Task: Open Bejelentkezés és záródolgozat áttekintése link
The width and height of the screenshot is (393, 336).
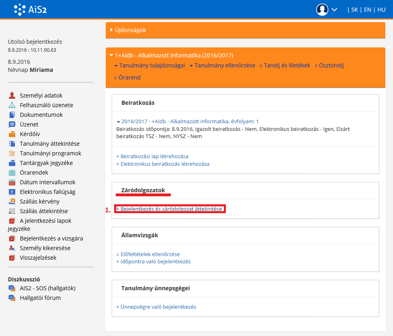Action: [x=169, y=209]
